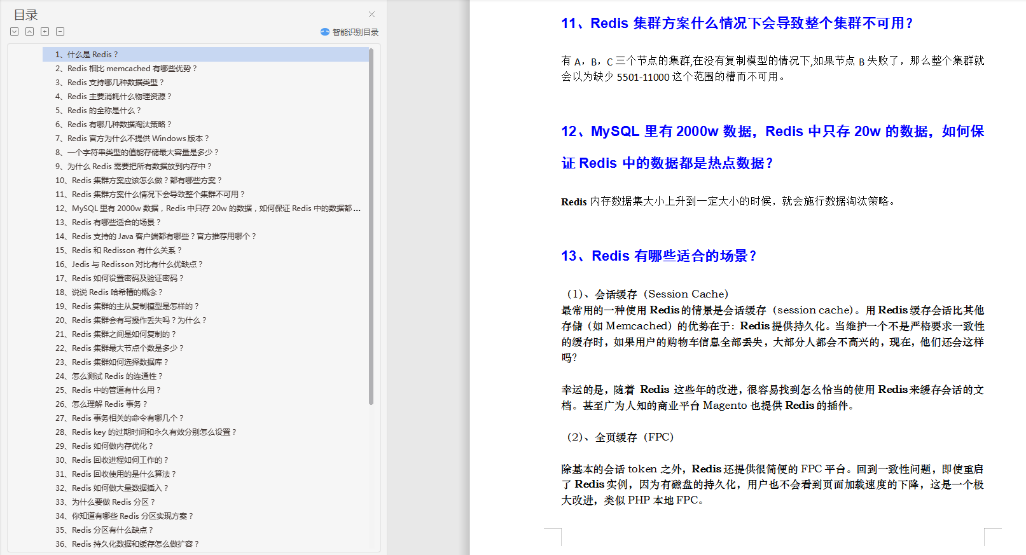Select "8、一个字符串类型的值能存储最大容量" entry
Viewport: 1026px width, 555px height.
pyautogui.click(x=137, y=153)
